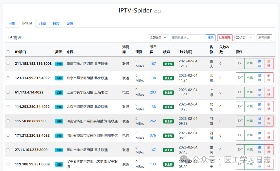This screenshot has width=280, height=171.
Task: Focus the keyword search input field
Action: 188,38
